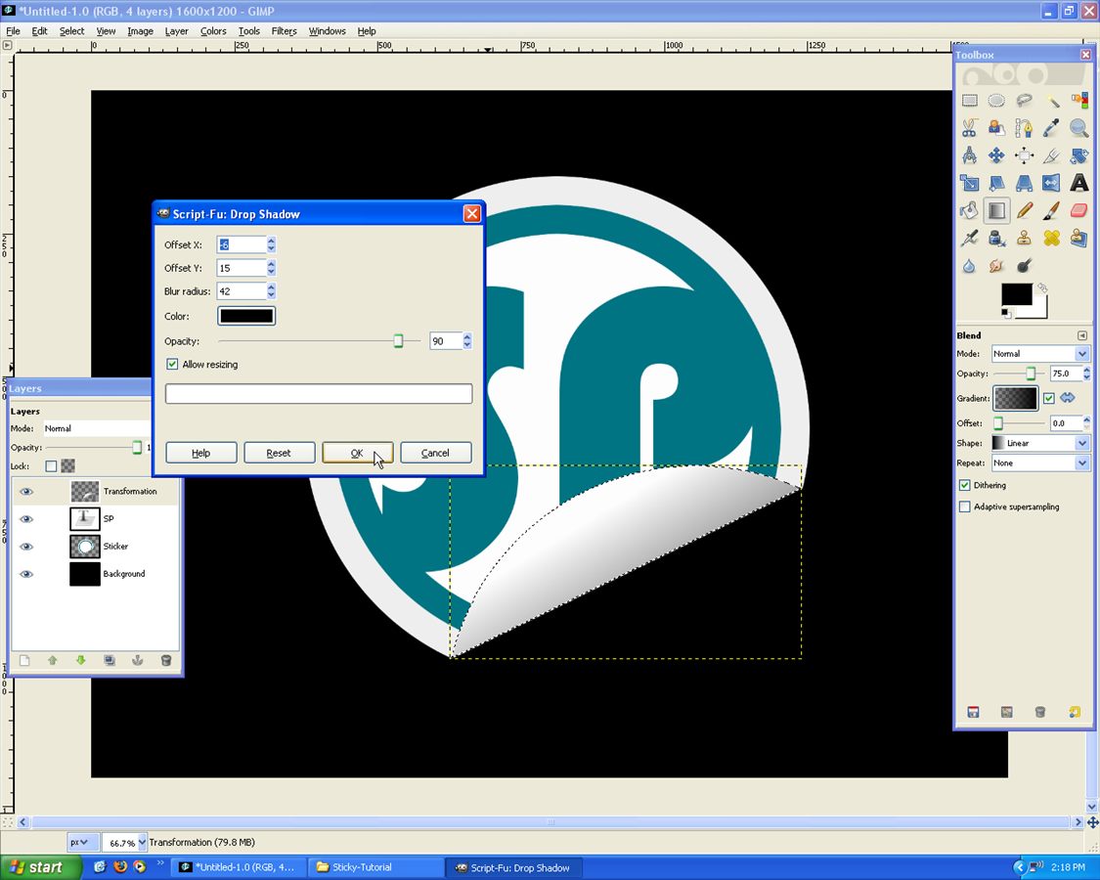Screen dimensions: 1100x880
Task: Open the Colors menu
Action: coord(213,31)
